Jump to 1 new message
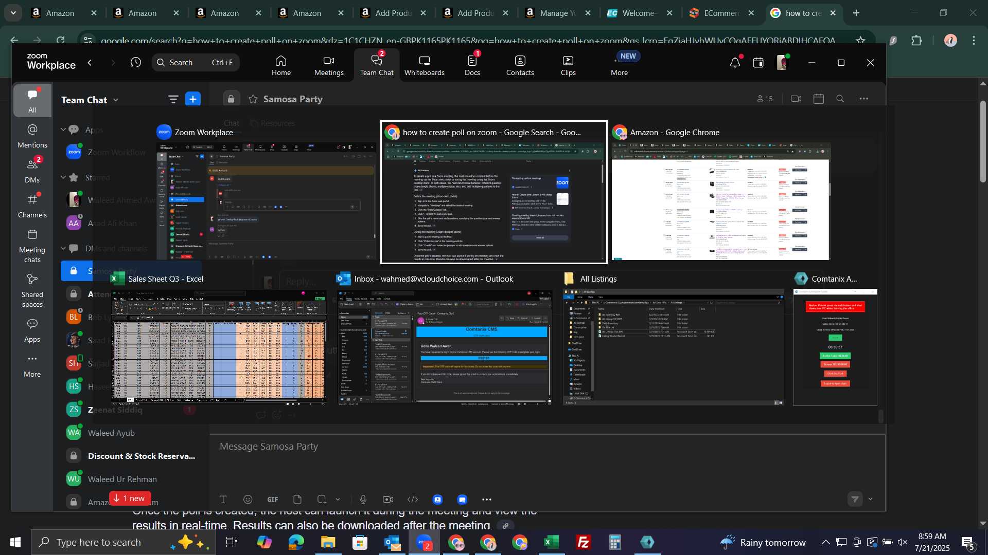Screen dimensions: 988x555 coord(130,498)
